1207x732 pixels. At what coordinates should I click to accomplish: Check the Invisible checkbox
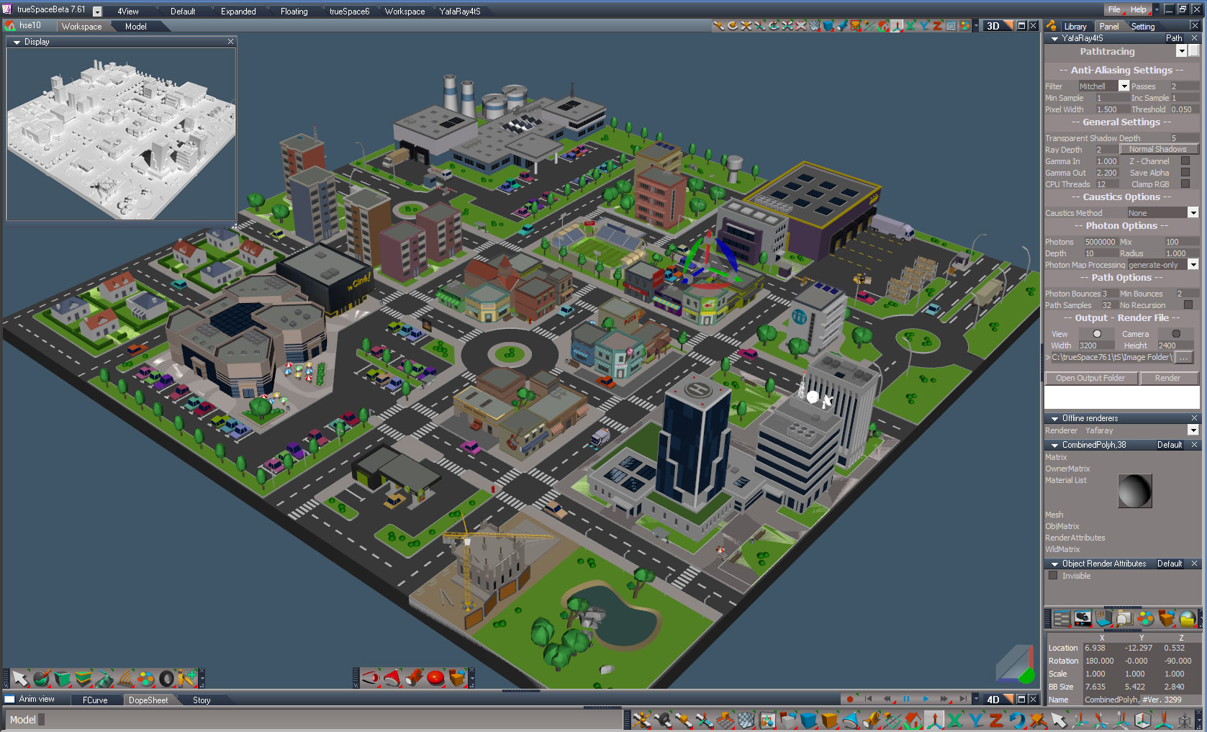click(x=1054, y=576)
